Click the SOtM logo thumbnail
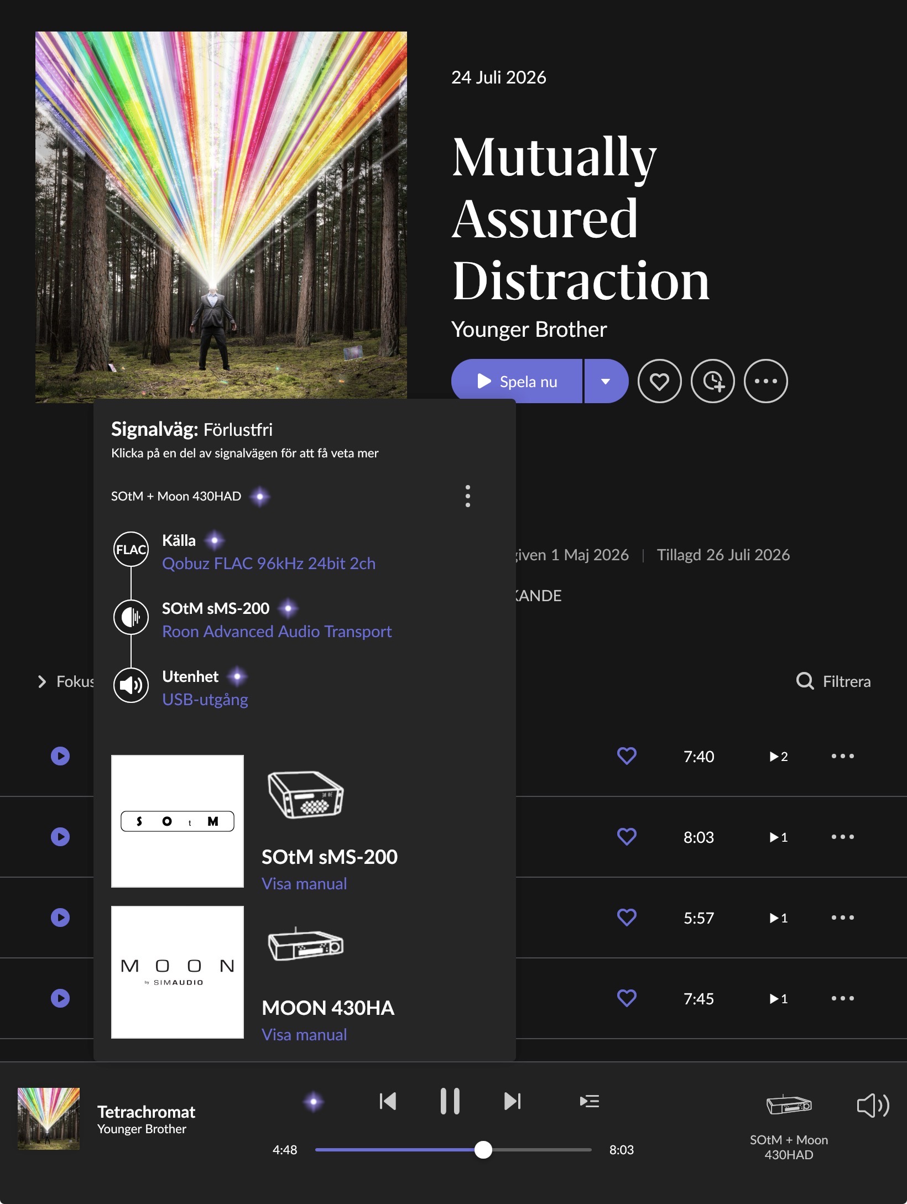The image size is (907, 1204). pos(178,821)
